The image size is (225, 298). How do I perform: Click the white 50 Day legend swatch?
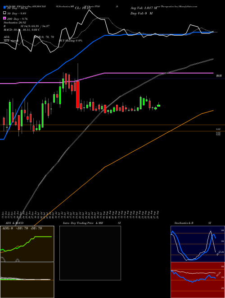(x=5, y=13)
